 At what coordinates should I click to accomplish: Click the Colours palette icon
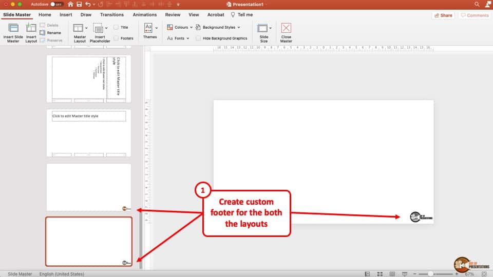point(170,27)
